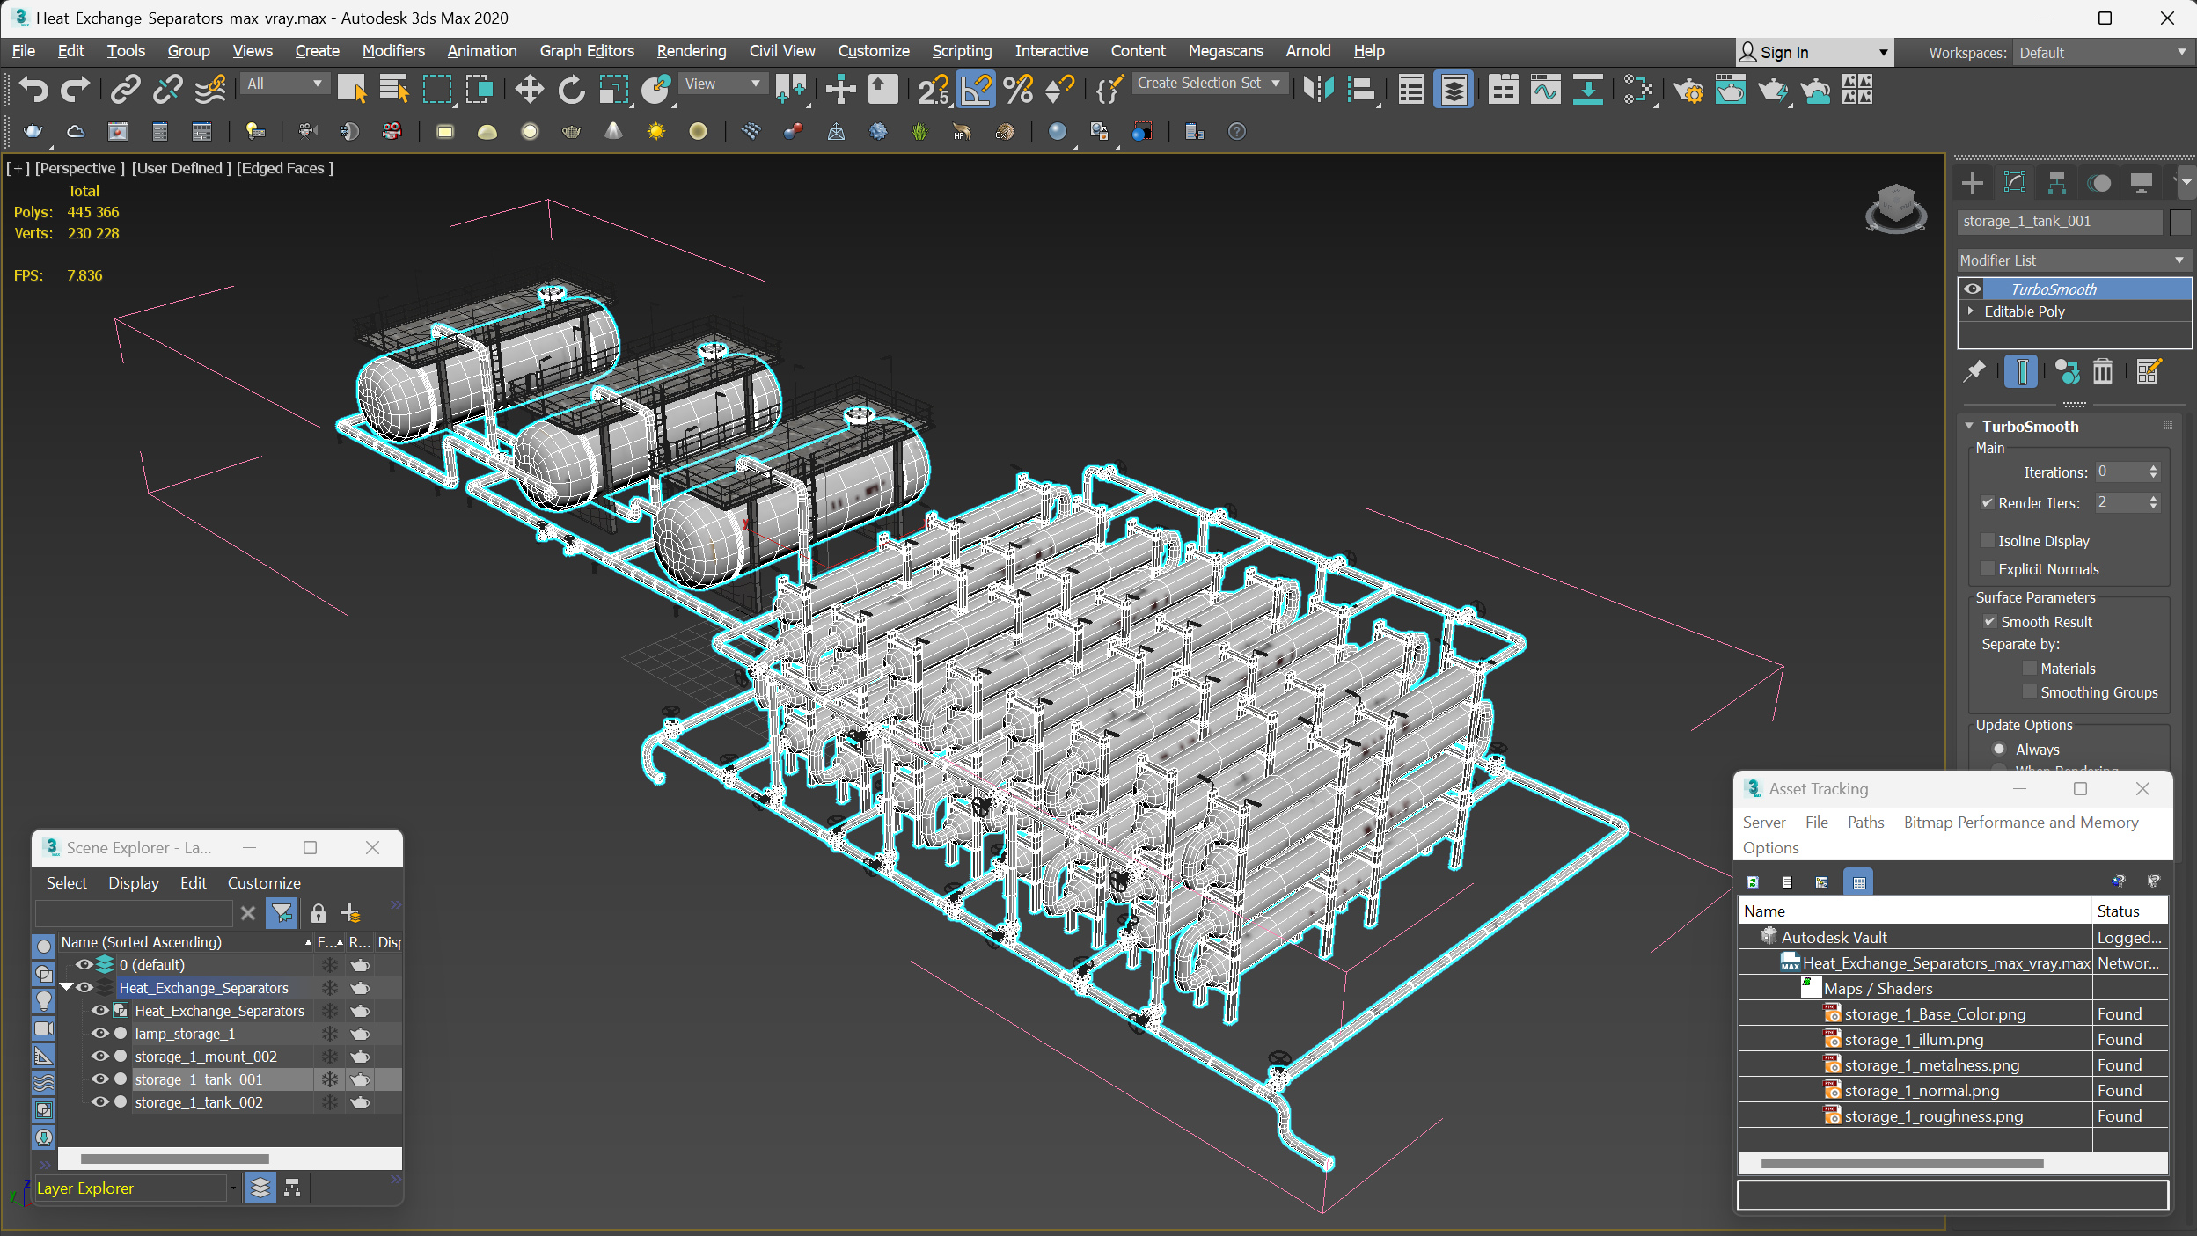
Task: Click Name (Sorted Ascending) column header
Action: click(x=185, y=941)
